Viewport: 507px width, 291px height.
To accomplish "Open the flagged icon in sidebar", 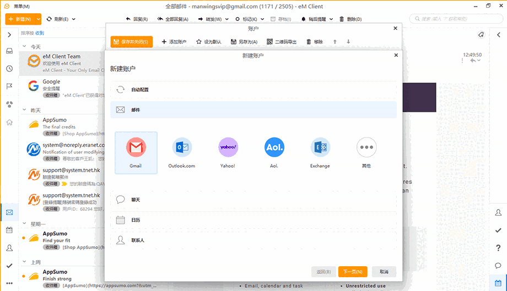I will point(9,86).
